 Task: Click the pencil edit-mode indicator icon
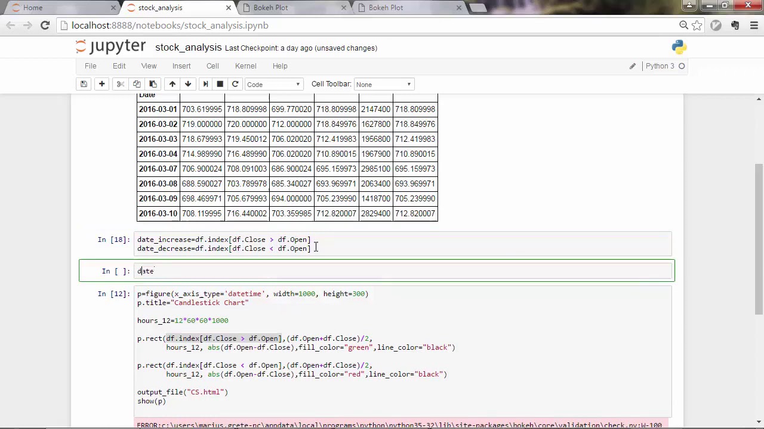pyautogui.click(x=633, y=66)
